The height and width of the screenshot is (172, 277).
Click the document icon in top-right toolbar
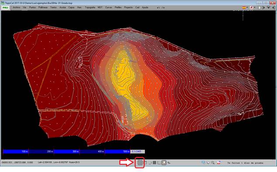(259, 8)
